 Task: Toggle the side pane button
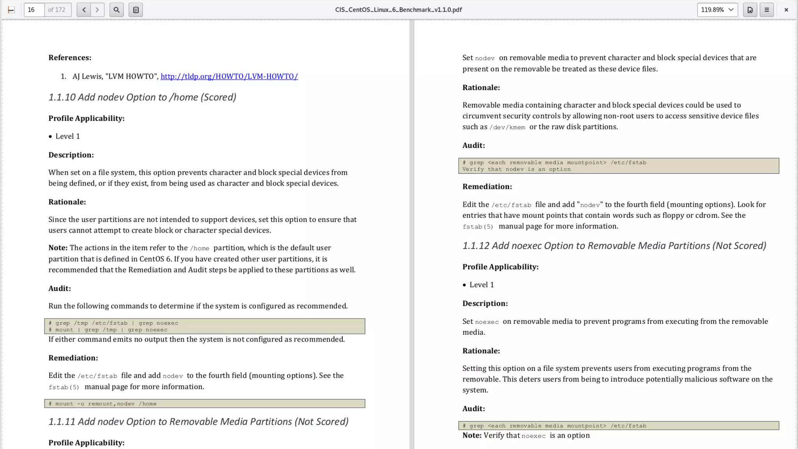tap(11, 10)
